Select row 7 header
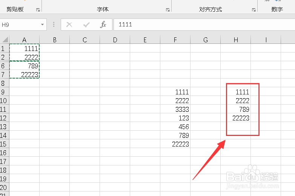 pyautogui.click(x=5, y=74)
